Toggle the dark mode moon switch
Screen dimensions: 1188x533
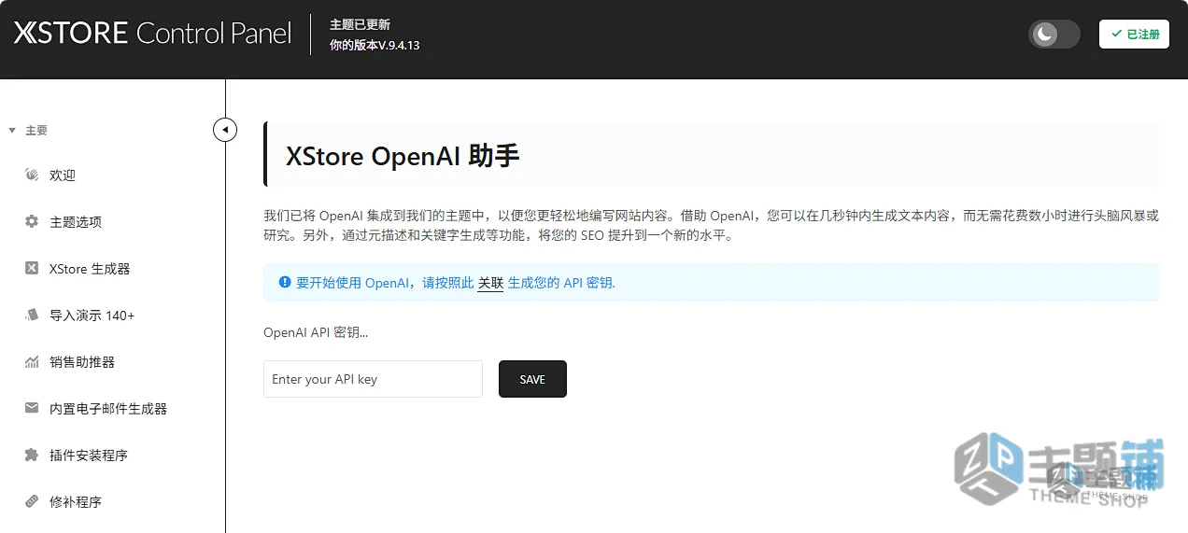(x=1054, y=35)
